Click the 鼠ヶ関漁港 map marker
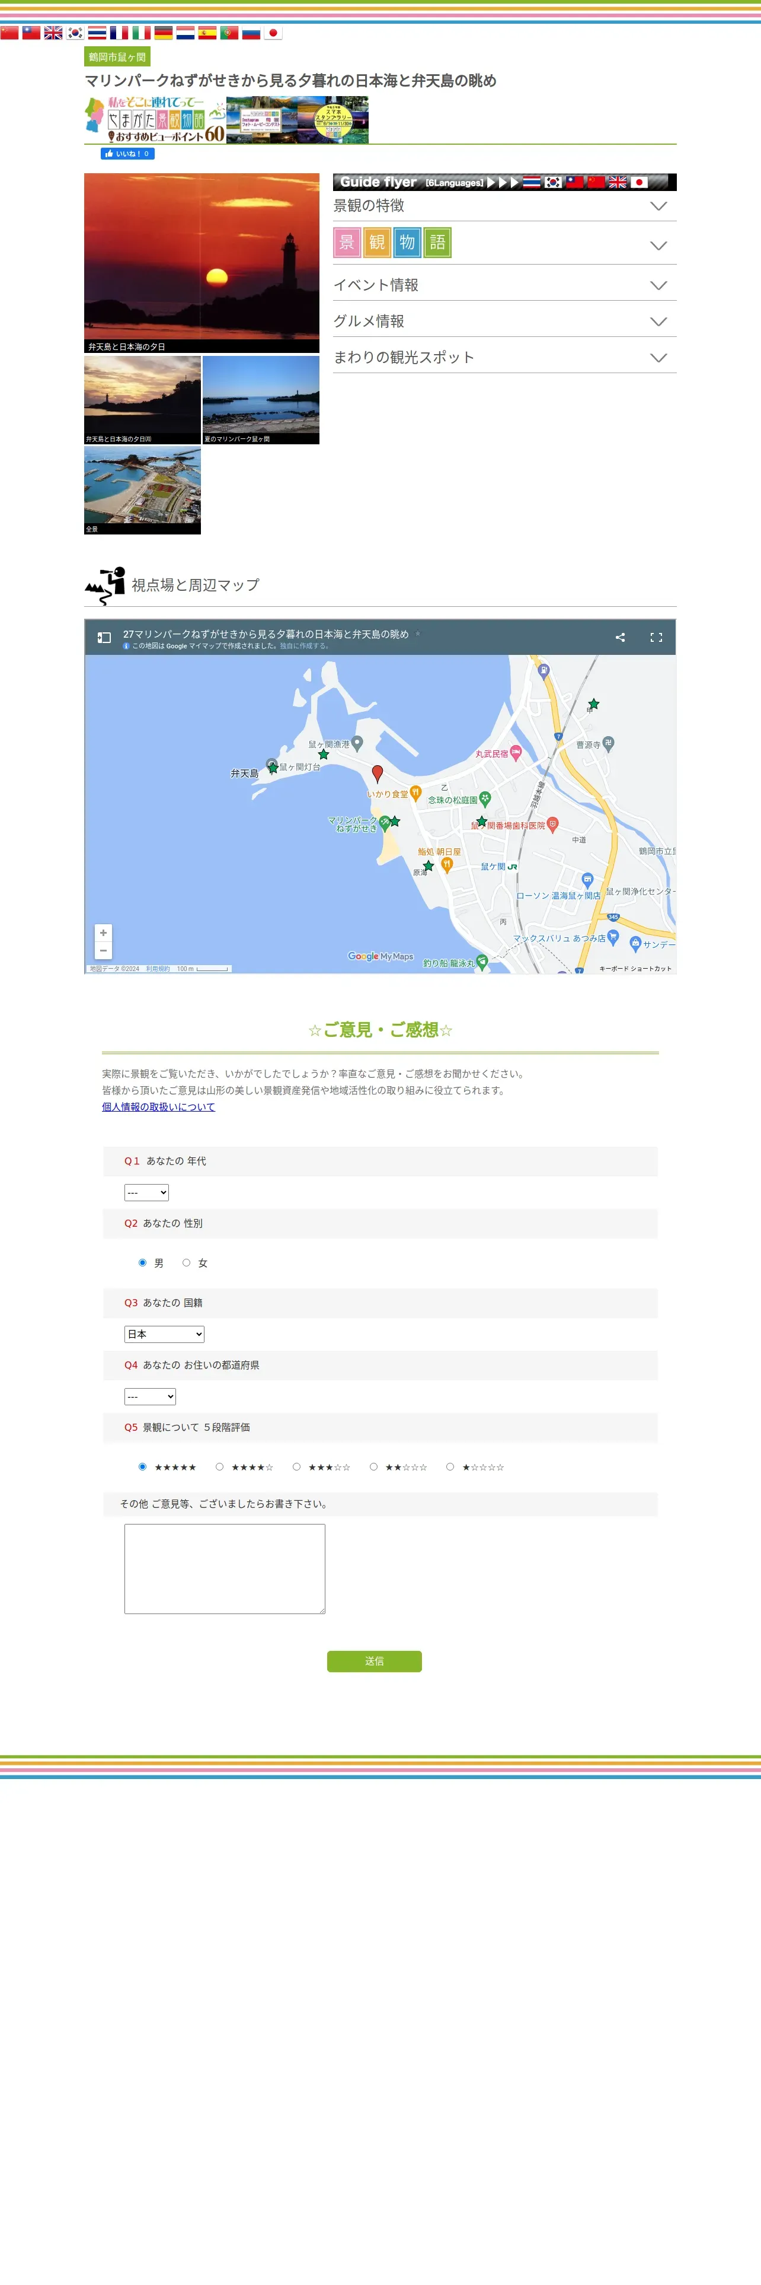Image resolution: width=761 pixels, height=2285 pixels. click(357, 743)
